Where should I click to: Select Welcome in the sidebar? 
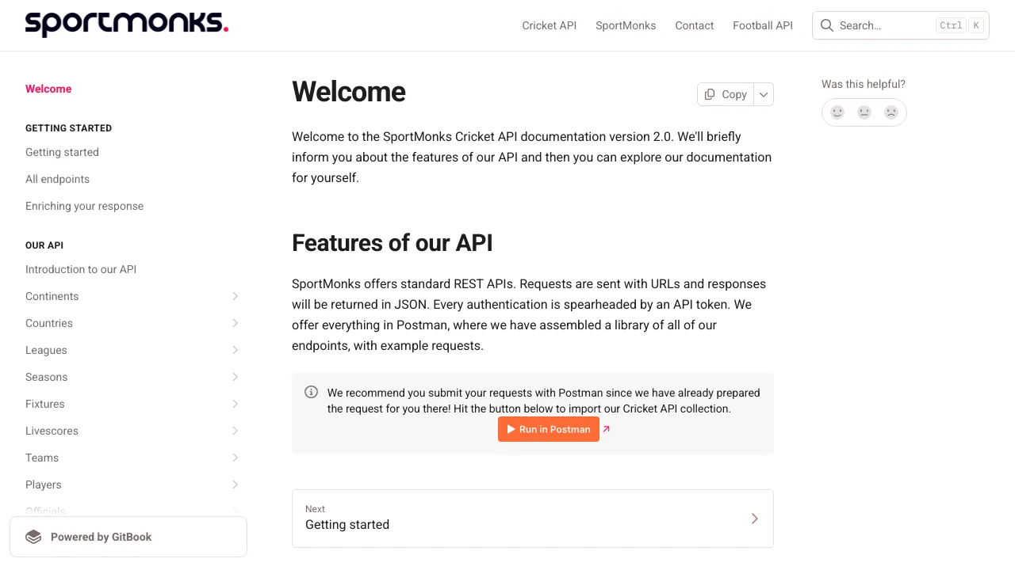[48, 89]
